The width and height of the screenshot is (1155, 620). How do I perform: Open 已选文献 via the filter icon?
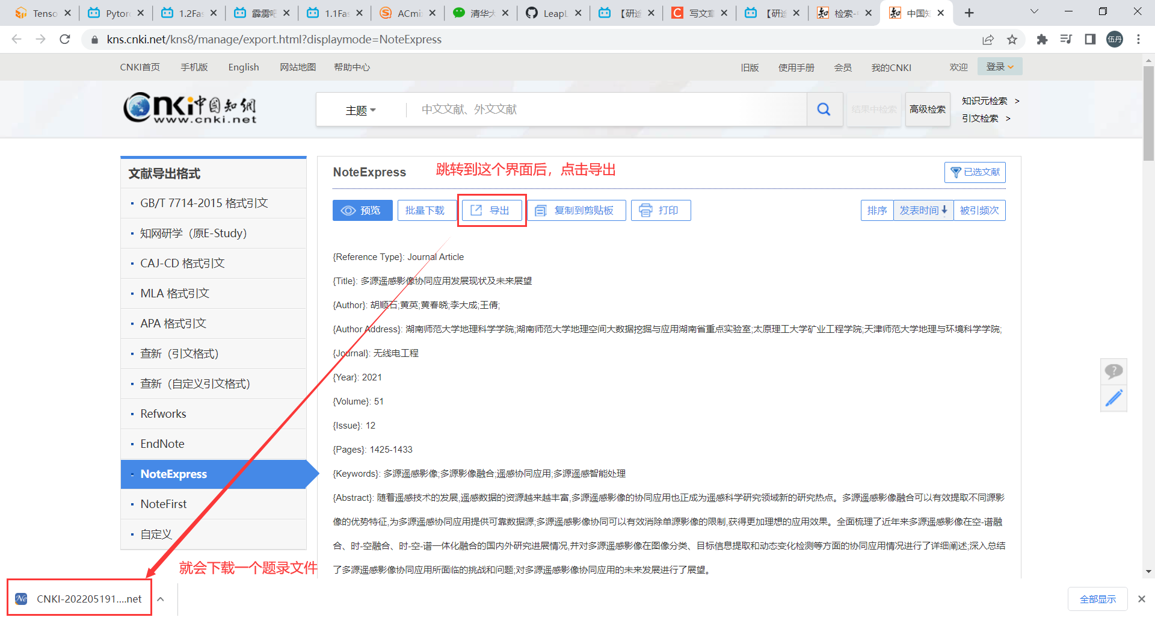click(956, 172)
